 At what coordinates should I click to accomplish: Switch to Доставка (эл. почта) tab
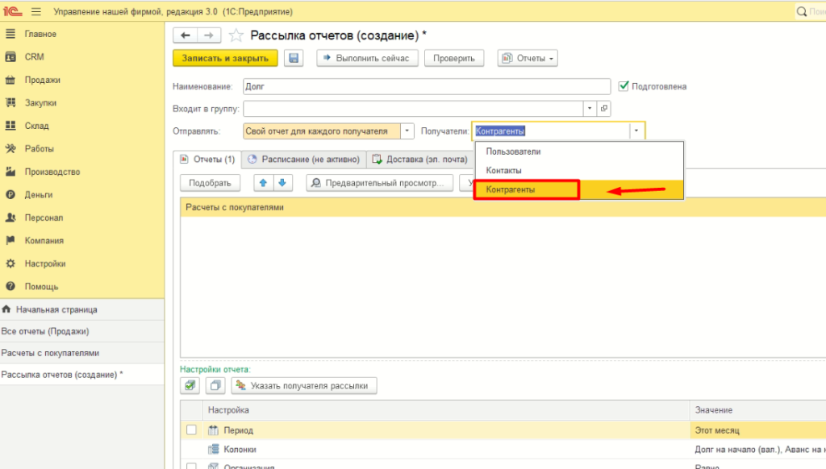419,159
